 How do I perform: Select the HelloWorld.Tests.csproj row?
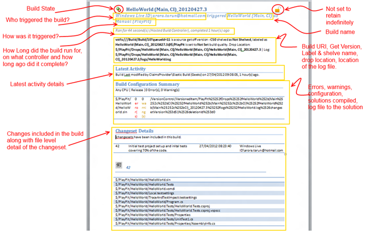(x=199, y=206)
